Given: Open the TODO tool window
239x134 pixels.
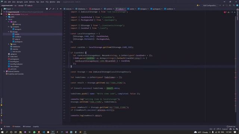Looking at the screenshot, I should coord(7,127).
